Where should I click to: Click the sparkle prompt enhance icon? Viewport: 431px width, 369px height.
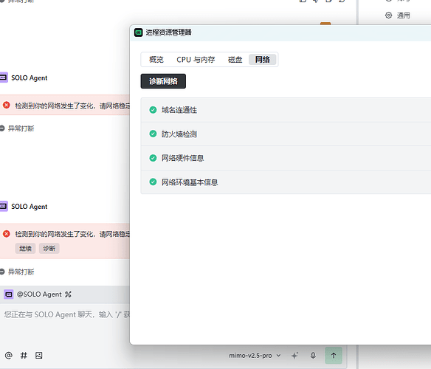294,356
